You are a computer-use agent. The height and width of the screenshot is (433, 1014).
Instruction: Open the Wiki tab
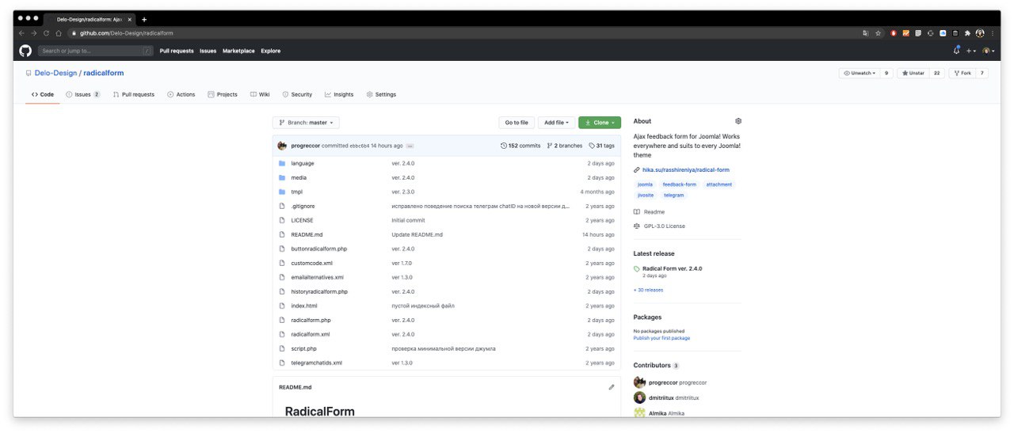(260, 94)
